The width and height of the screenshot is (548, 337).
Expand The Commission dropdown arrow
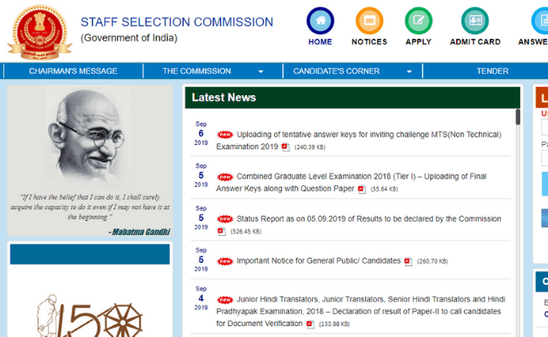[261, 72]
